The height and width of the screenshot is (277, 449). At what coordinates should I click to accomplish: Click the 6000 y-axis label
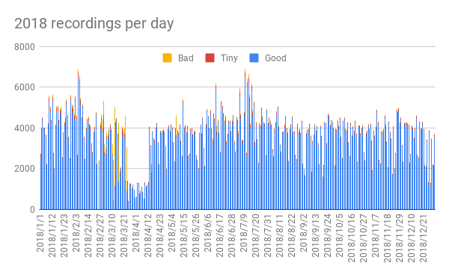click(25, 87)
